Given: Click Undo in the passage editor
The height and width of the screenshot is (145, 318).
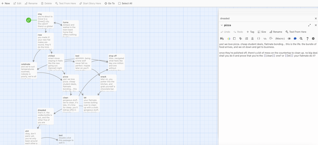Looking at the screenshot, I should pos(225,32).
